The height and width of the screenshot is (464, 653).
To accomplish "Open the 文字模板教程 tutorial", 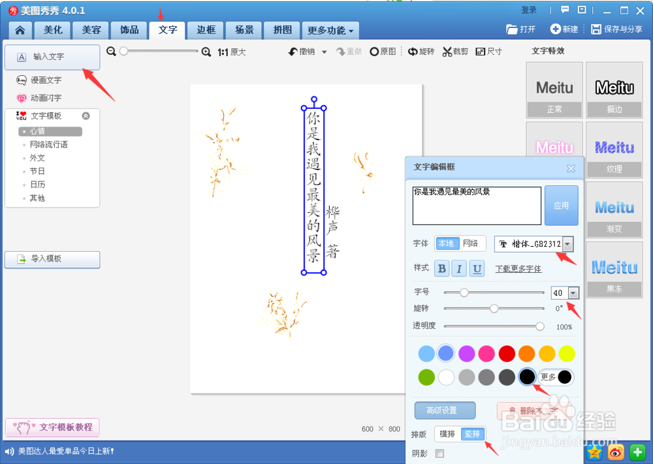I will 52,427.
